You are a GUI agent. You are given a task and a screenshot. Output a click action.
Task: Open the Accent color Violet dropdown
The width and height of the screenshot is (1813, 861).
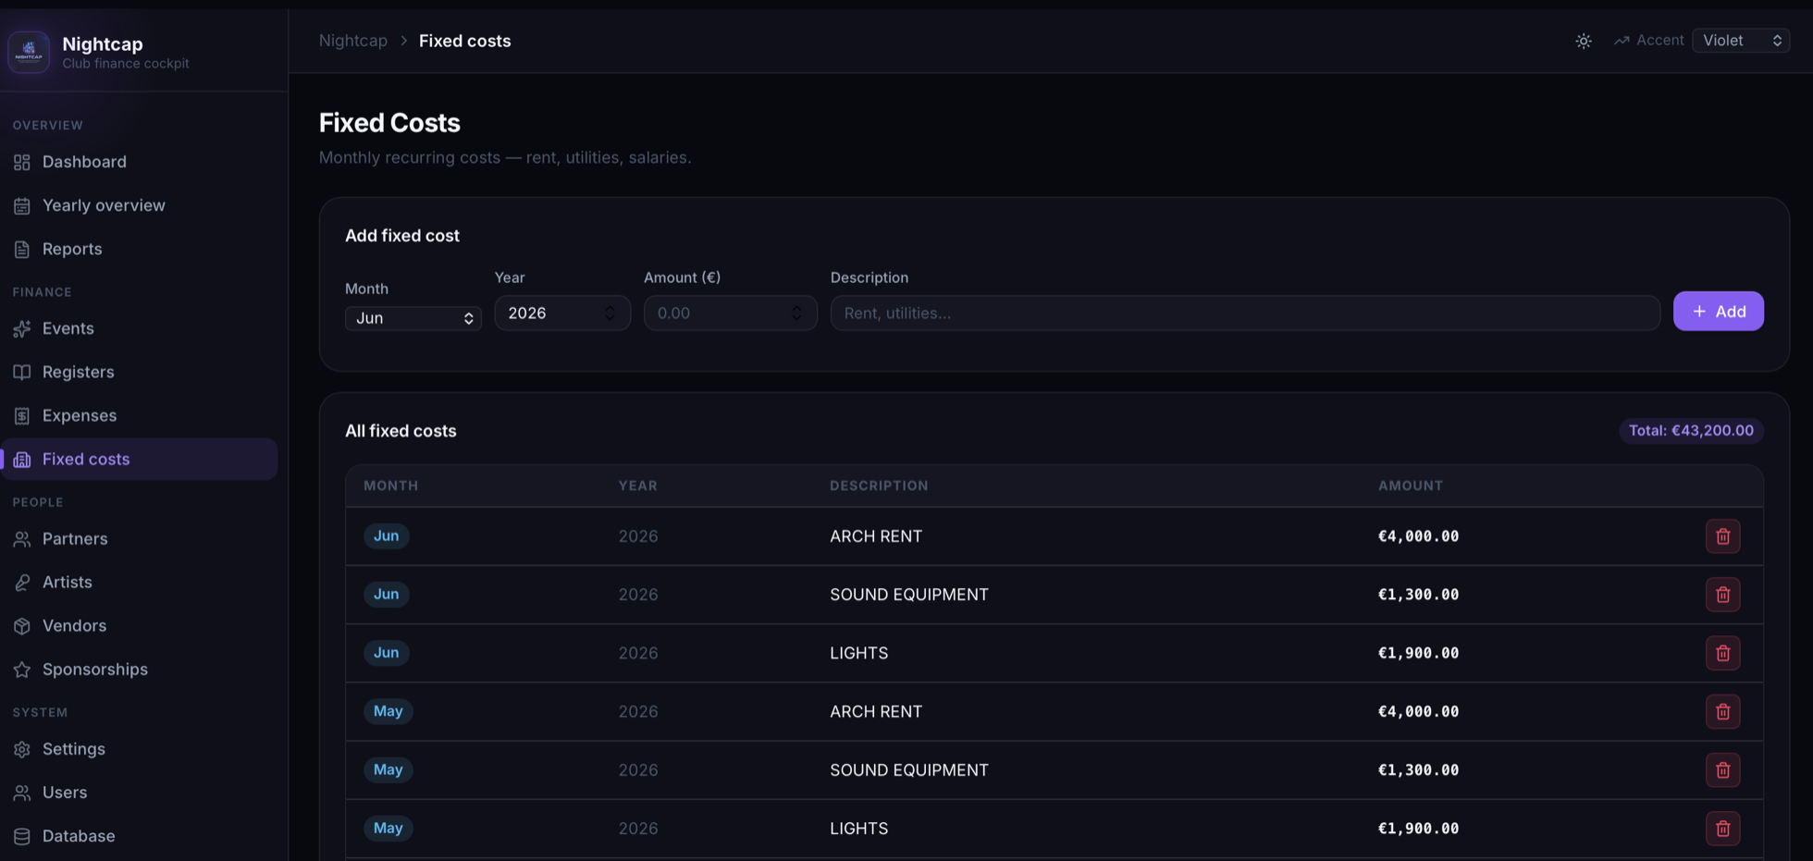[1741, 41]
